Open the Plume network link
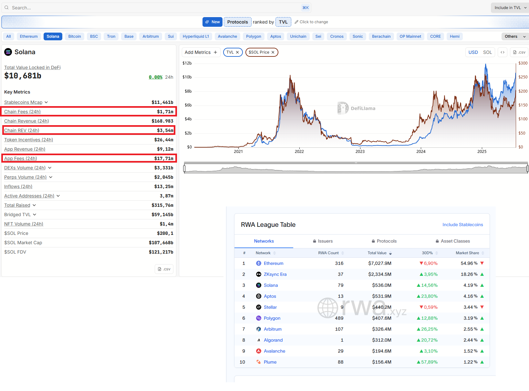Image resolution: width=529 pixels, height=391 pixels. coord(270,362)
